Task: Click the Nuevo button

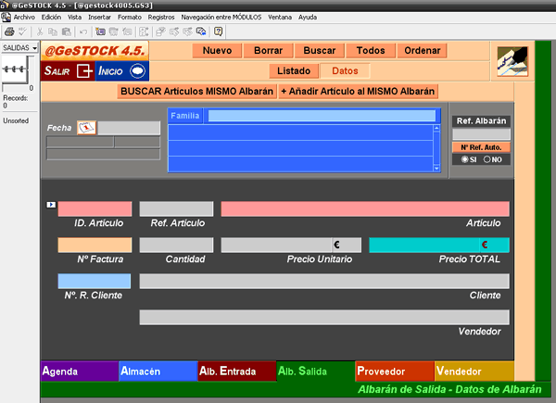Action: [x=217, y=50]
